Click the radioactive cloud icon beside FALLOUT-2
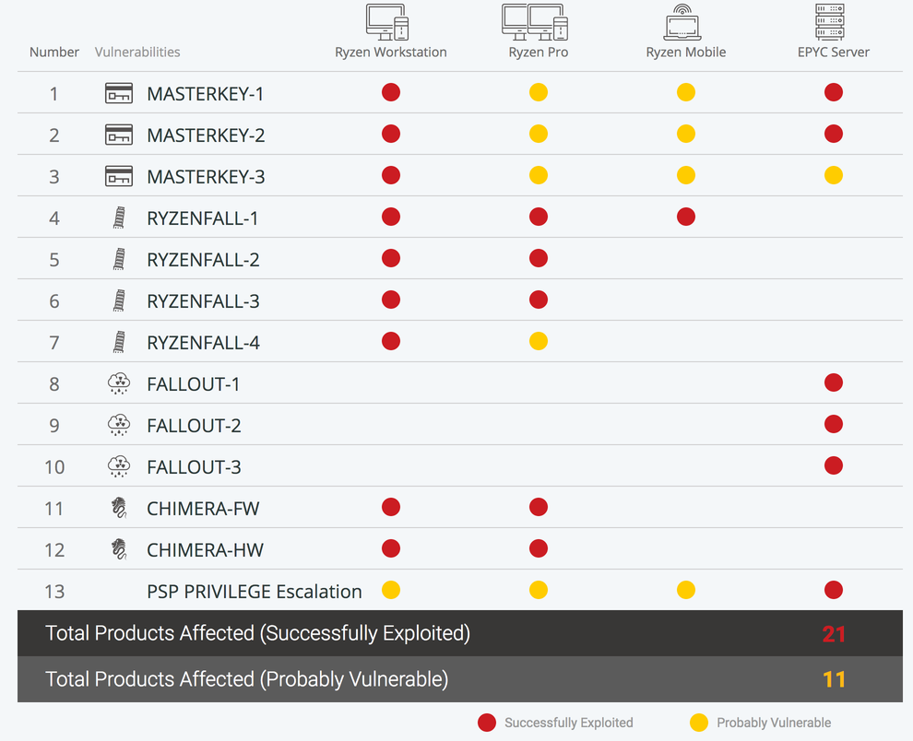 (119, 425)
